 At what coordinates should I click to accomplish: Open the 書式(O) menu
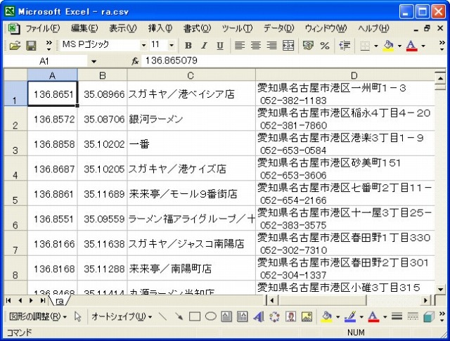click(x=197, y=28)
